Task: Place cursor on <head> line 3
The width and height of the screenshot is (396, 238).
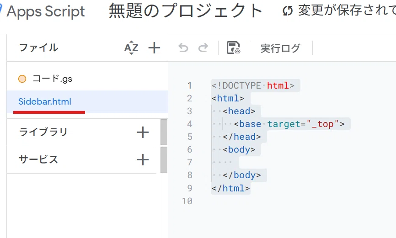Action: pyautogui.click(x=239, y=111)
